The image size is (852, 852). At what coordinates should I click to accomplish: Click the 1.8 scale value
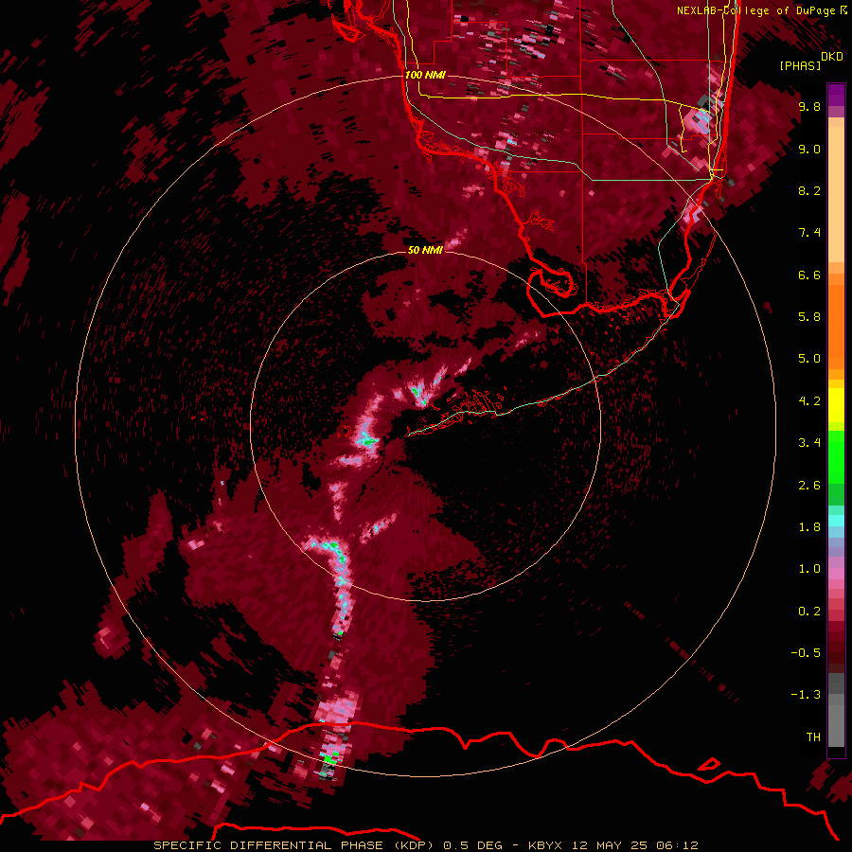[x=809, y=527]
